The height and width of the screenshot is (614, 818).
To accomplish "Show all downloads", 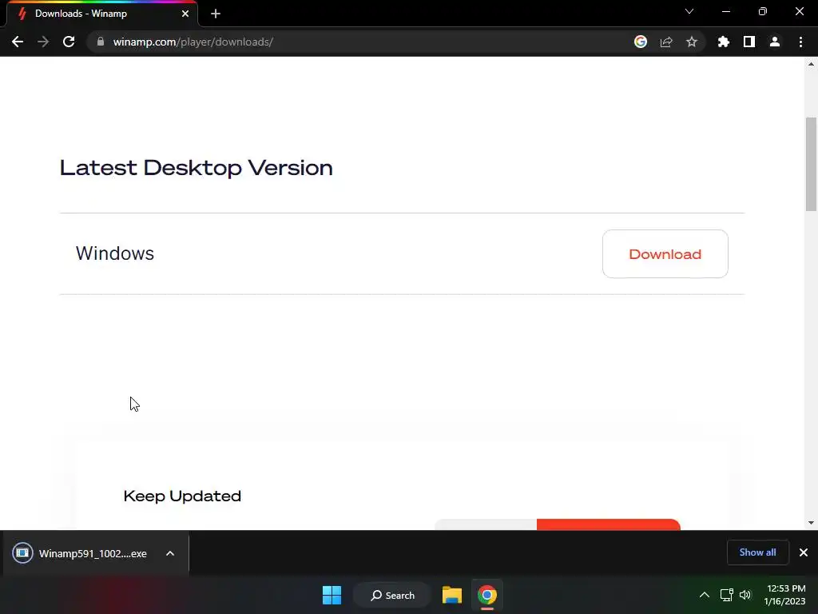I will (x=757, y=552).
